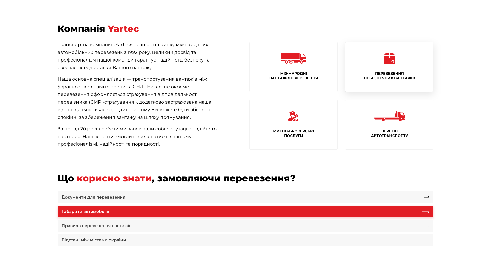Click the red cargo truck icon
This screenshot has width=491, height=269.
[x=293, y=58]
